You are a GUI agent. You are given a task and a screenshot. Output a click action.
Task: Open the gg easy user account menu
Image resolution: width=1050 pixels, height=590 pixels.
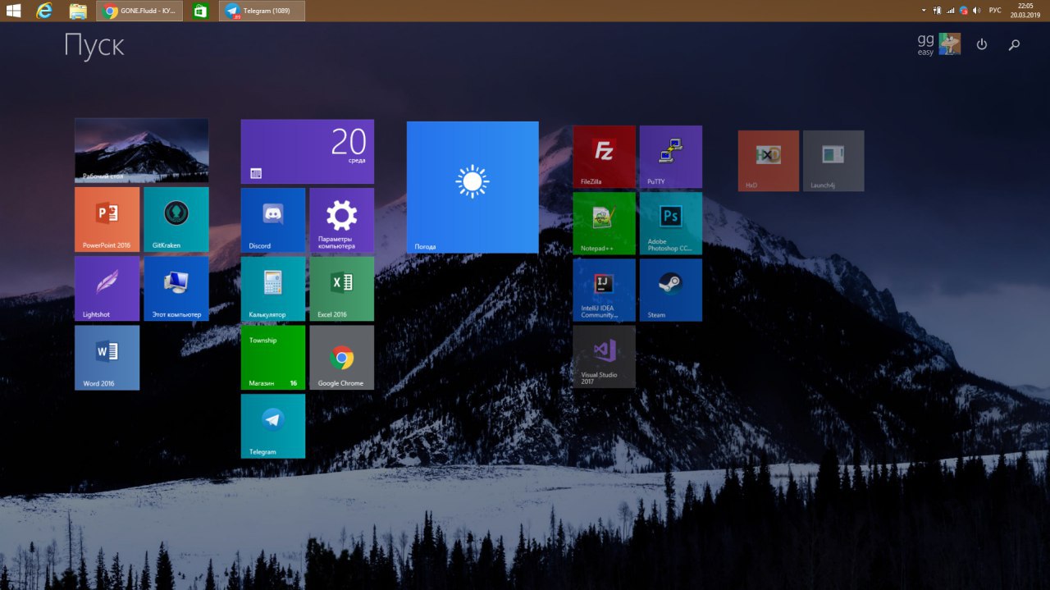click(939, 44)
